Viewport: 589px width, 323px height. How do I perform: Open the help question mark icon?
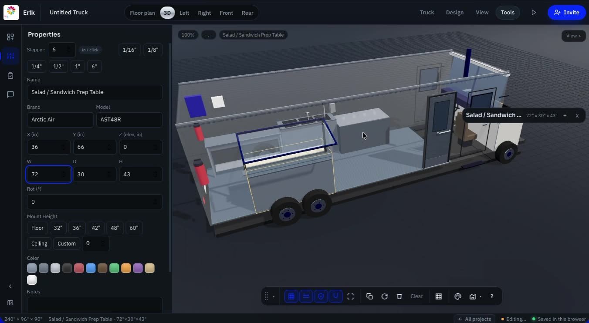(x=492, y=296)
